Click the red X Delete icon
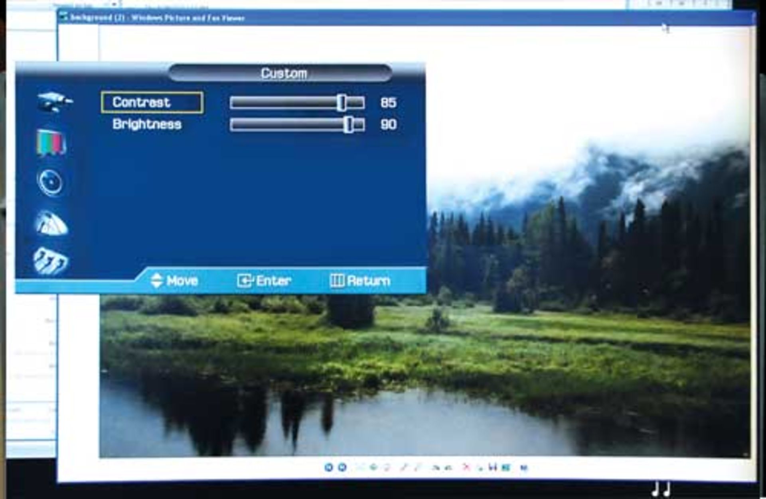 pos(466,467)
